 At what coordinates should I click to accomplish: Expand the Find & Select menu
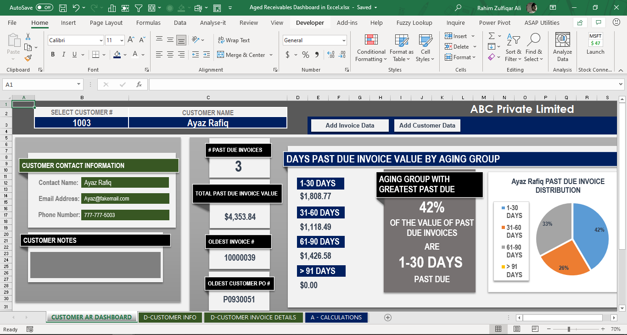(x=534, y=48)
